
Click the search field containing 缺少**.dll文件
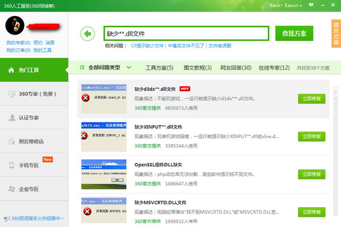[186, 33]
